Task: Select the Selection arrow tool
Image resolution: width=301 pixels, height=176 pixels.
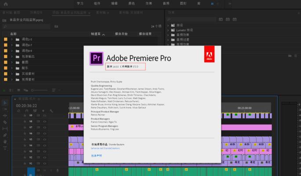Action: (5, 103)
